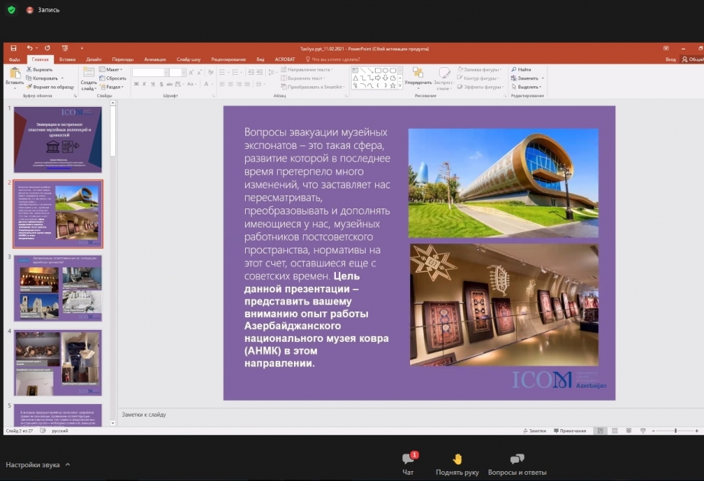The width and height of the screenshot is (704, 481).
Task: Open the Aa change case dropdown
Action: [x=191, y=84]
